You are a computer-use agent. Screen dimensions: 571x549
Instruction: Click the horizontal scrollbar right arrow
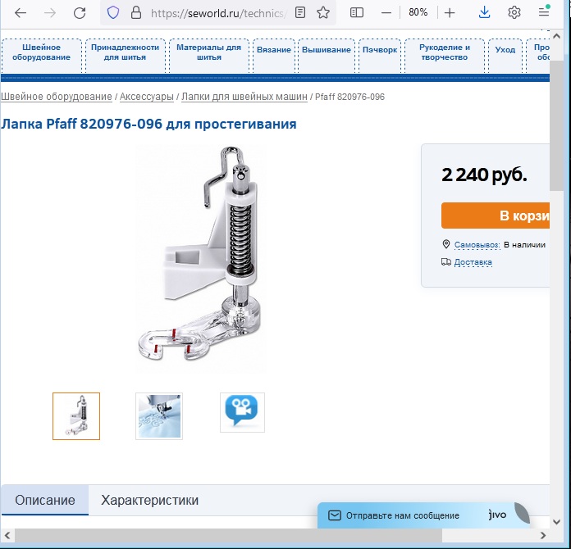coord(543,536)
